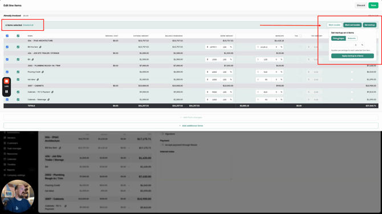The width and height of the screenshot is (382, 214).
Task: Toggle blue select-all checkbox in table header
Action: point(7,36)
